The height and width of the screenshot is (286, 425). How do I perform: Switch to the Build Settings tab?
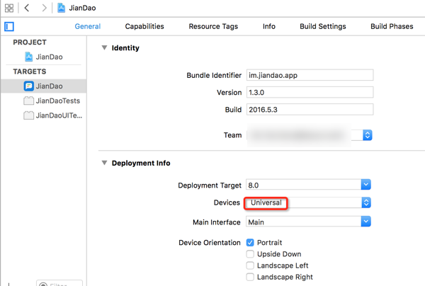coord(322,27)
